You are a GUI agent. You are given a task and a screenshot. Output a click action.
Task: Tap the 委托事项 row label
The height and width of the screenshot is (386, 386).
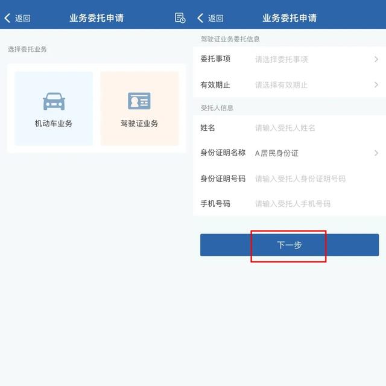(215, 59)
